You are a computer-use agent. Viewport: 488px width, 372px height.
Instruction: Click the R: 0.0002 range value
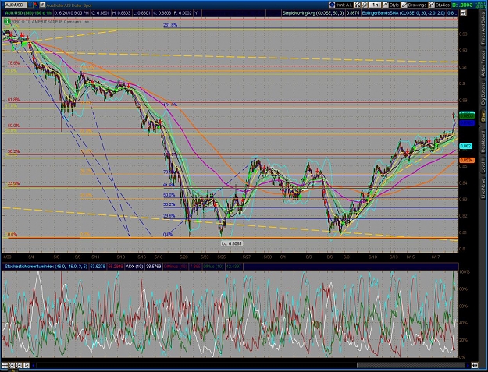click(183, 13)
